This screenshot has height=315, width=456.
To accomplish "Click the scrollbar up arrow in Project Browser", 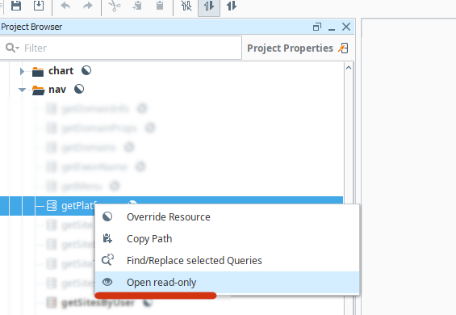I will click(349, 68).
